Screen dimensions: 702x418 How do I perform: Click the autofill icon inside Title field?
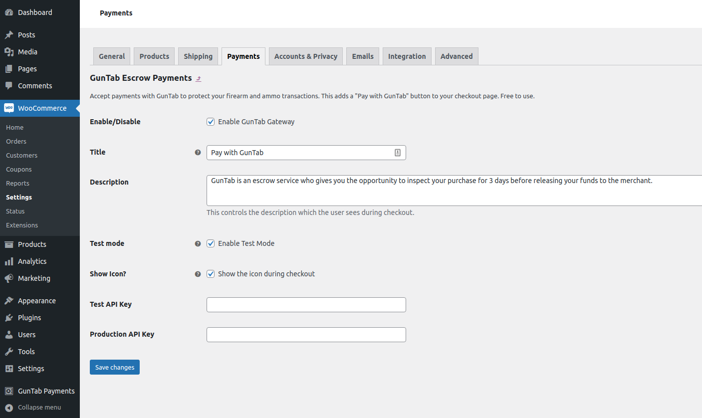(x=398, y=153)
